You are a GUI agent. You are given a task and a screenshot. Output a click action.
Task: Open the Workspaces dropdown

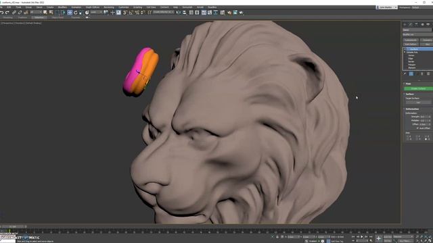[422, 7]
